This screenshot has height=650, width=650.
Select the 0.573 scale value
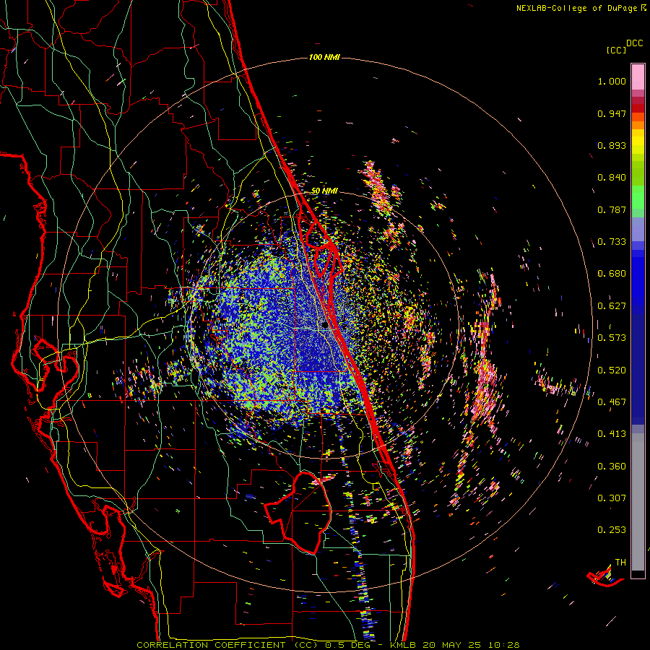(x=612, y=338)
